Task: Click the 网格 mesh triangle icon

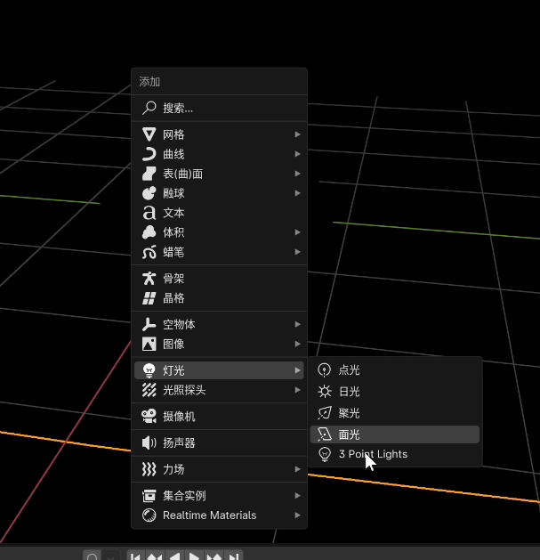Action: pos(149,134)
